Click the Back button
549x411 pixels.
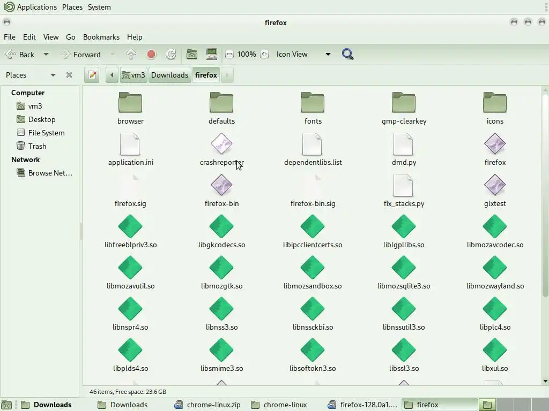point(21,55)
